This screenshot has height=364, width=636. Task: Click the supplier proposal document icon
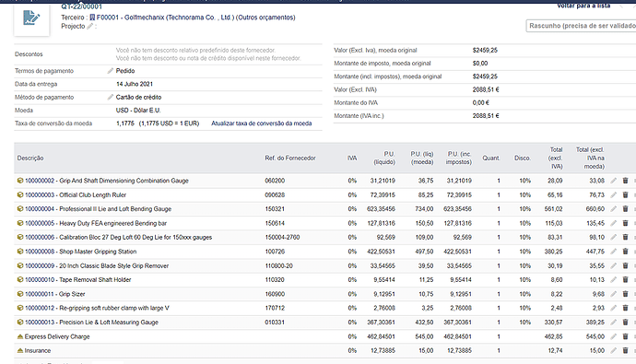coord(31,18)
